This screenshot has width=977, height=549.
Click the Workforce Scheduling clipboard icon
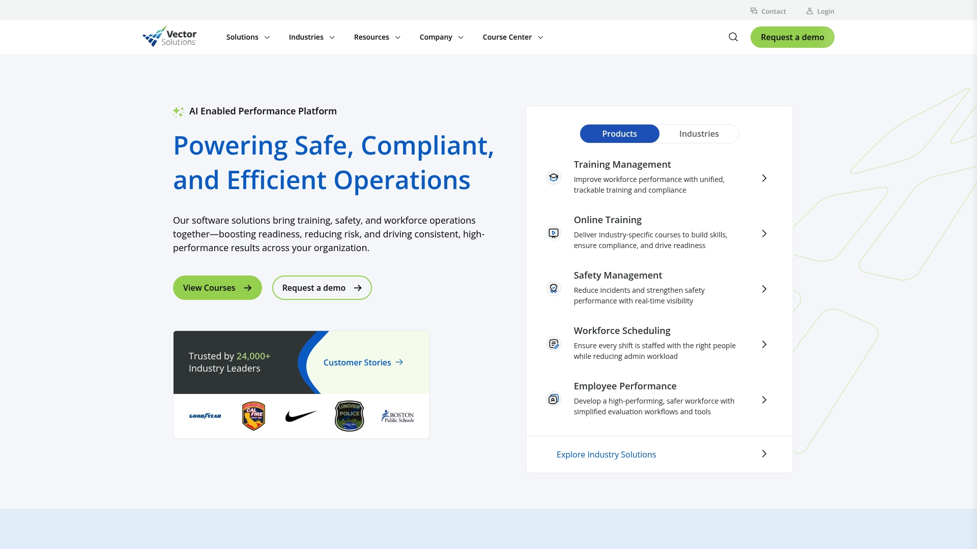click(x=553, y=344)
